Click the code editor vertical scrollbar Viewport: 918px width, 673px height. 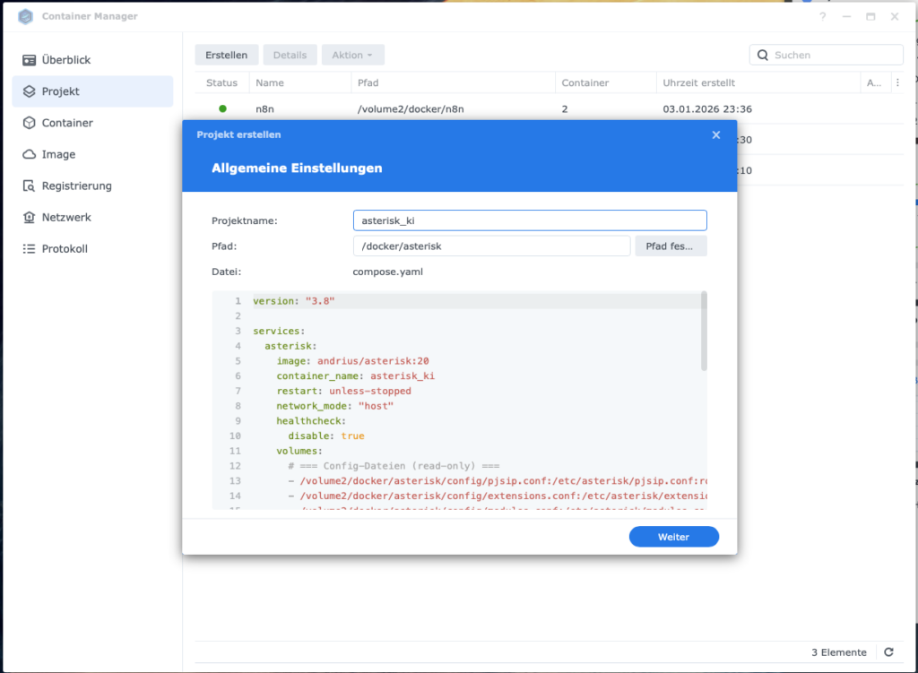click(704, 331)
